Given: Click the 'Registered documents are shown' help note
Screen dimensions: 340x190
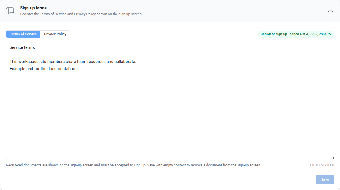Looking at the screenshot, I should click(x=134, y=165).
